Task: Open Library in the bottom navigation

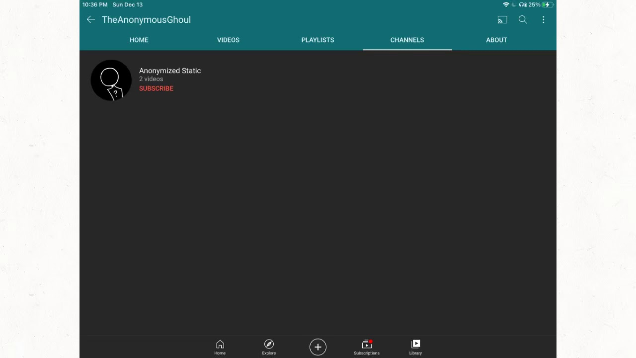Action: coord(415,347)
